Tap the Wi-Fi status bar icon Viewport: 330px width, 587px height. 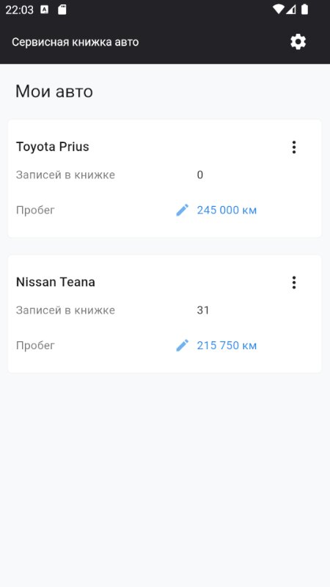coord(278,10)
